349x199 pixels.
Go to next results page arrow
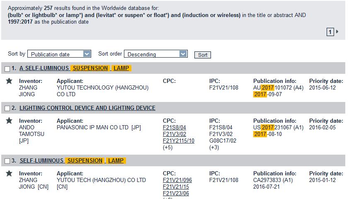[337, 32]
